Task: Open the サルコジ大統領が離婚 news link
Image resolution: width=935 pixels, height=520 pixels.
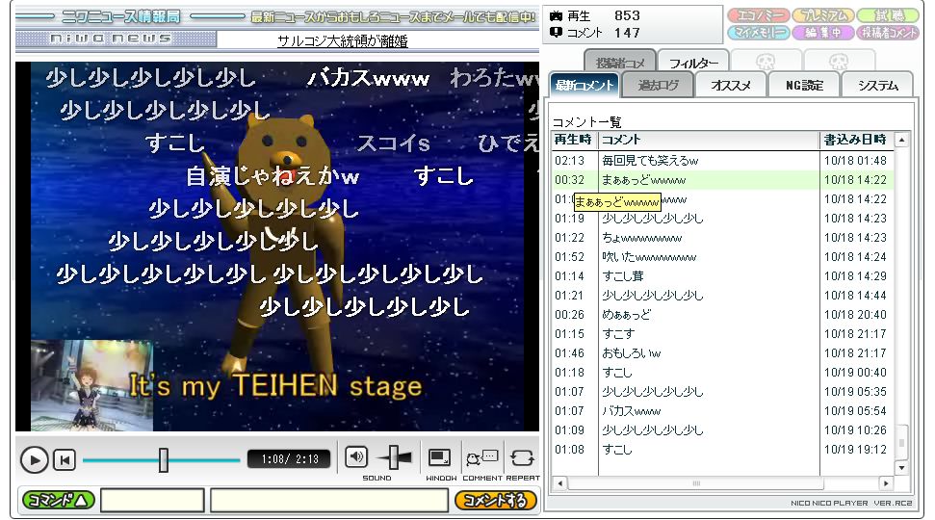Action: click(342, 41)
